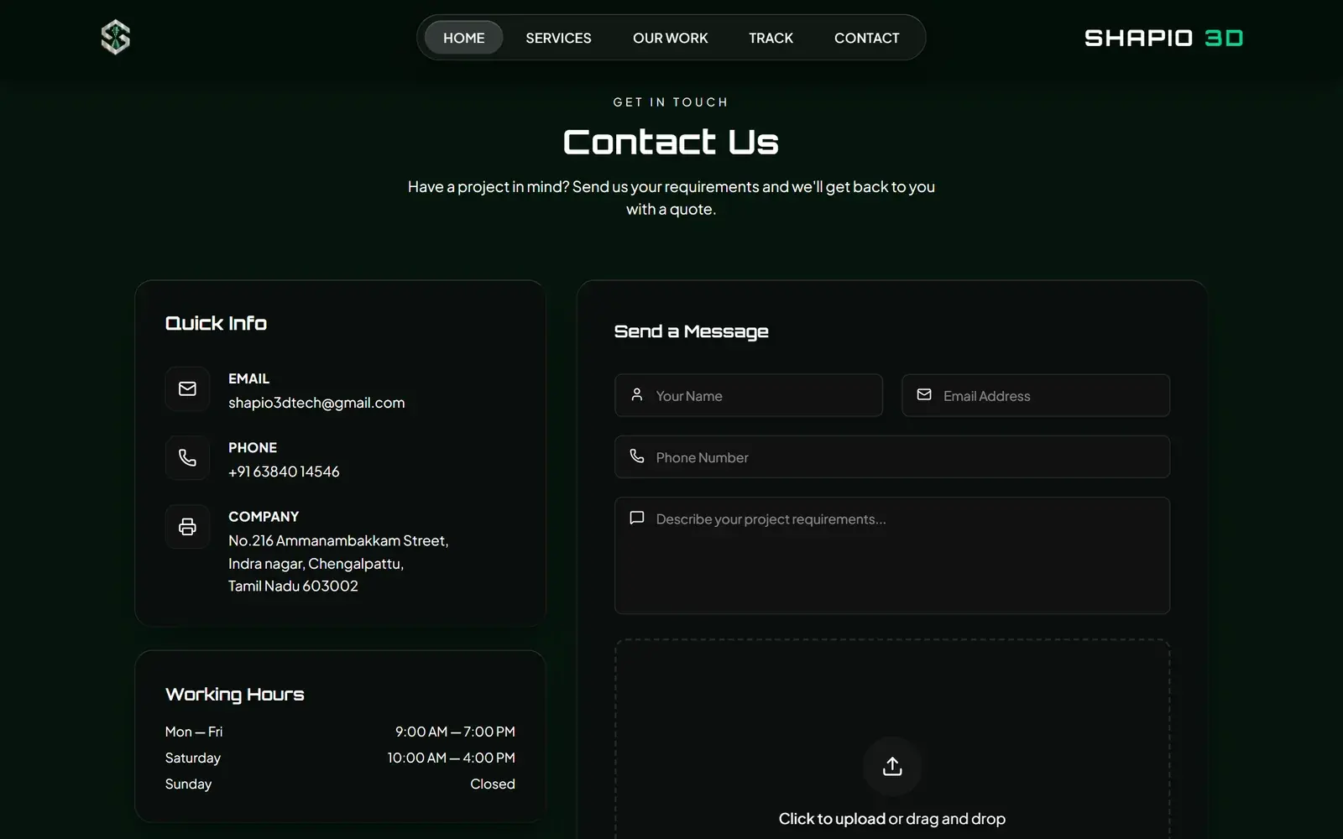Click the phone handset icon beside PHONE

tap(187, 457)
